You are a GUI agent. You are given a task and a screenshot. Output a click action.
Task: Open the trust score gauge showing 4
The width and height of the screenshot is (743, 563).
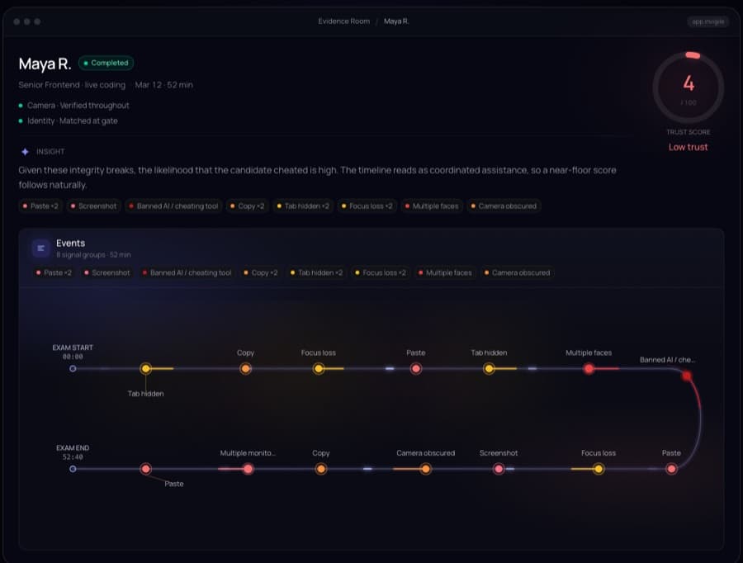(688, 88)
